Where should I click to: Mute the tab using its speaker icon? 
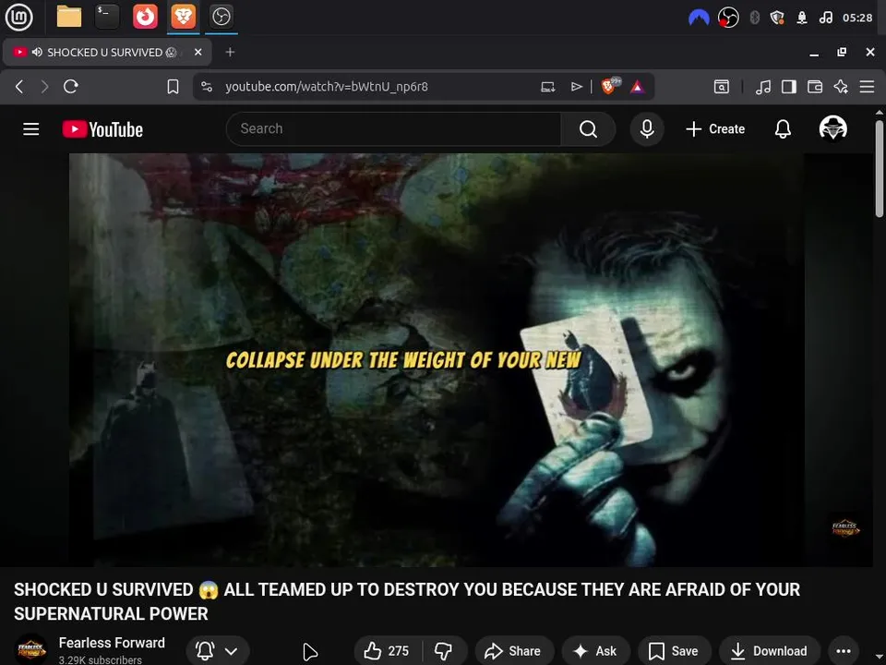click(x=37, y=52)
